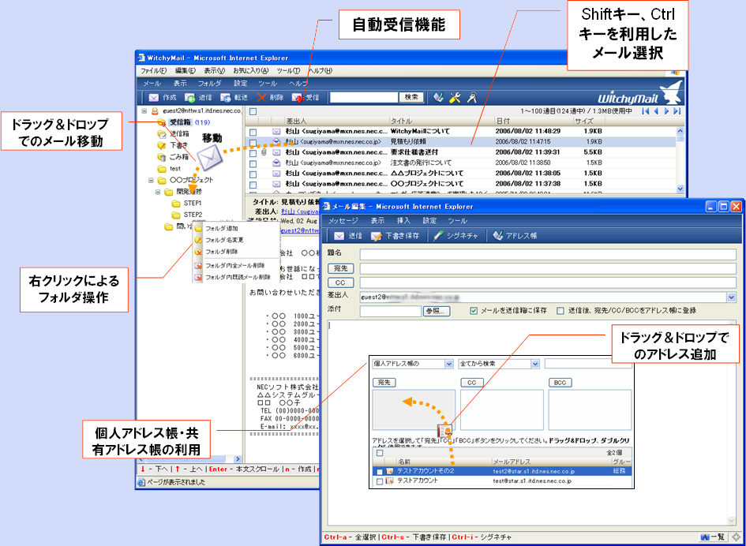Click the WitchyMail search input field

click(x=363, y=97)
